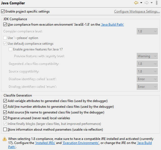
Task: Open the back history dropdown arrow
Action: [x=141, y=3]
